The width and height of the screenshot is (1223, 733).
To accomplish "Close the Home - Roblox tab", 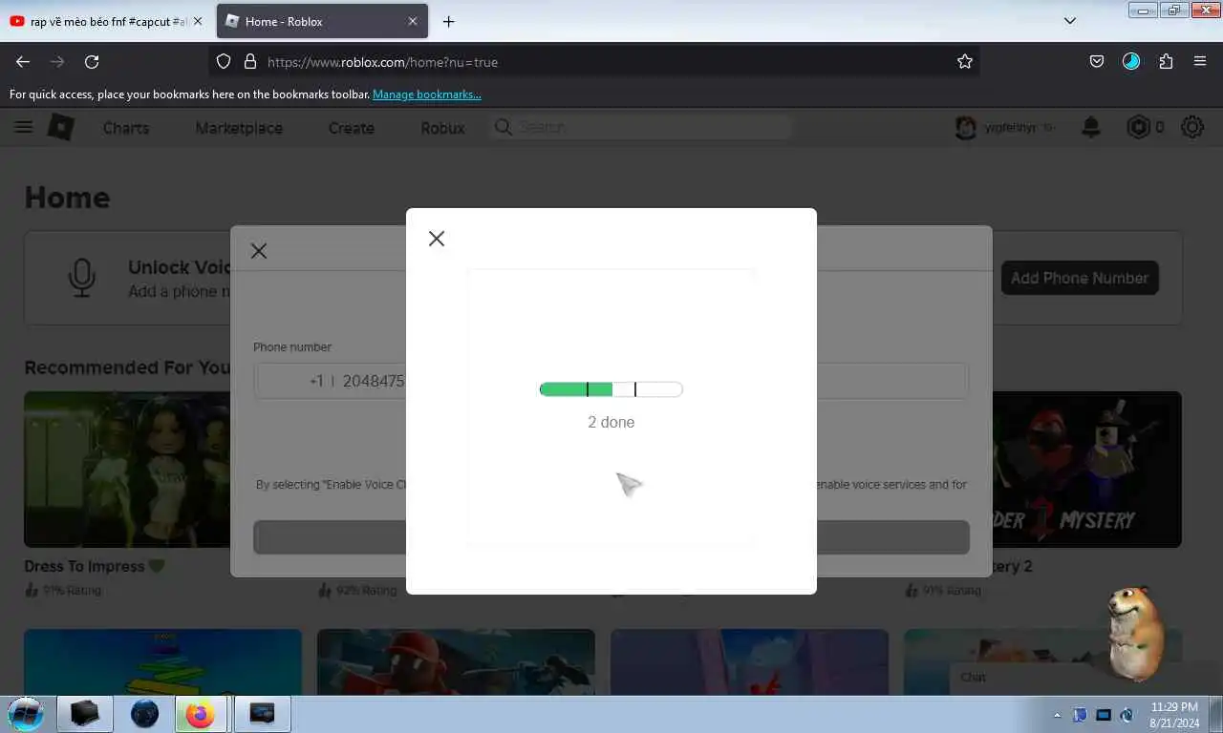I will 413,21.
